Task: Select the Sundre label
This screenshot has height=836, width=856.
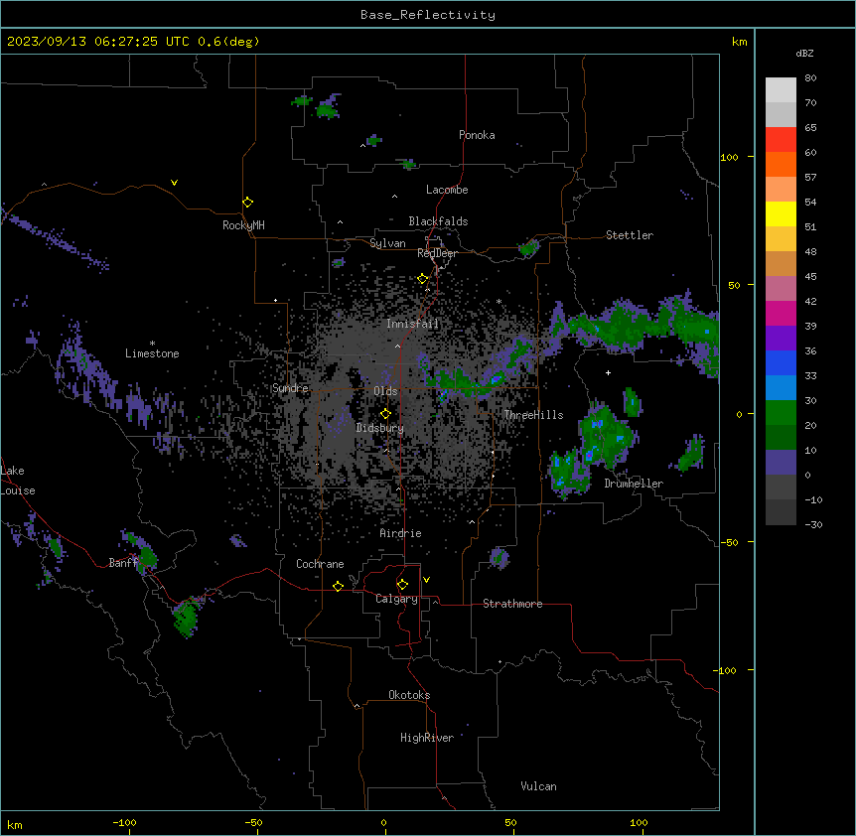Action: click(290, 388)
